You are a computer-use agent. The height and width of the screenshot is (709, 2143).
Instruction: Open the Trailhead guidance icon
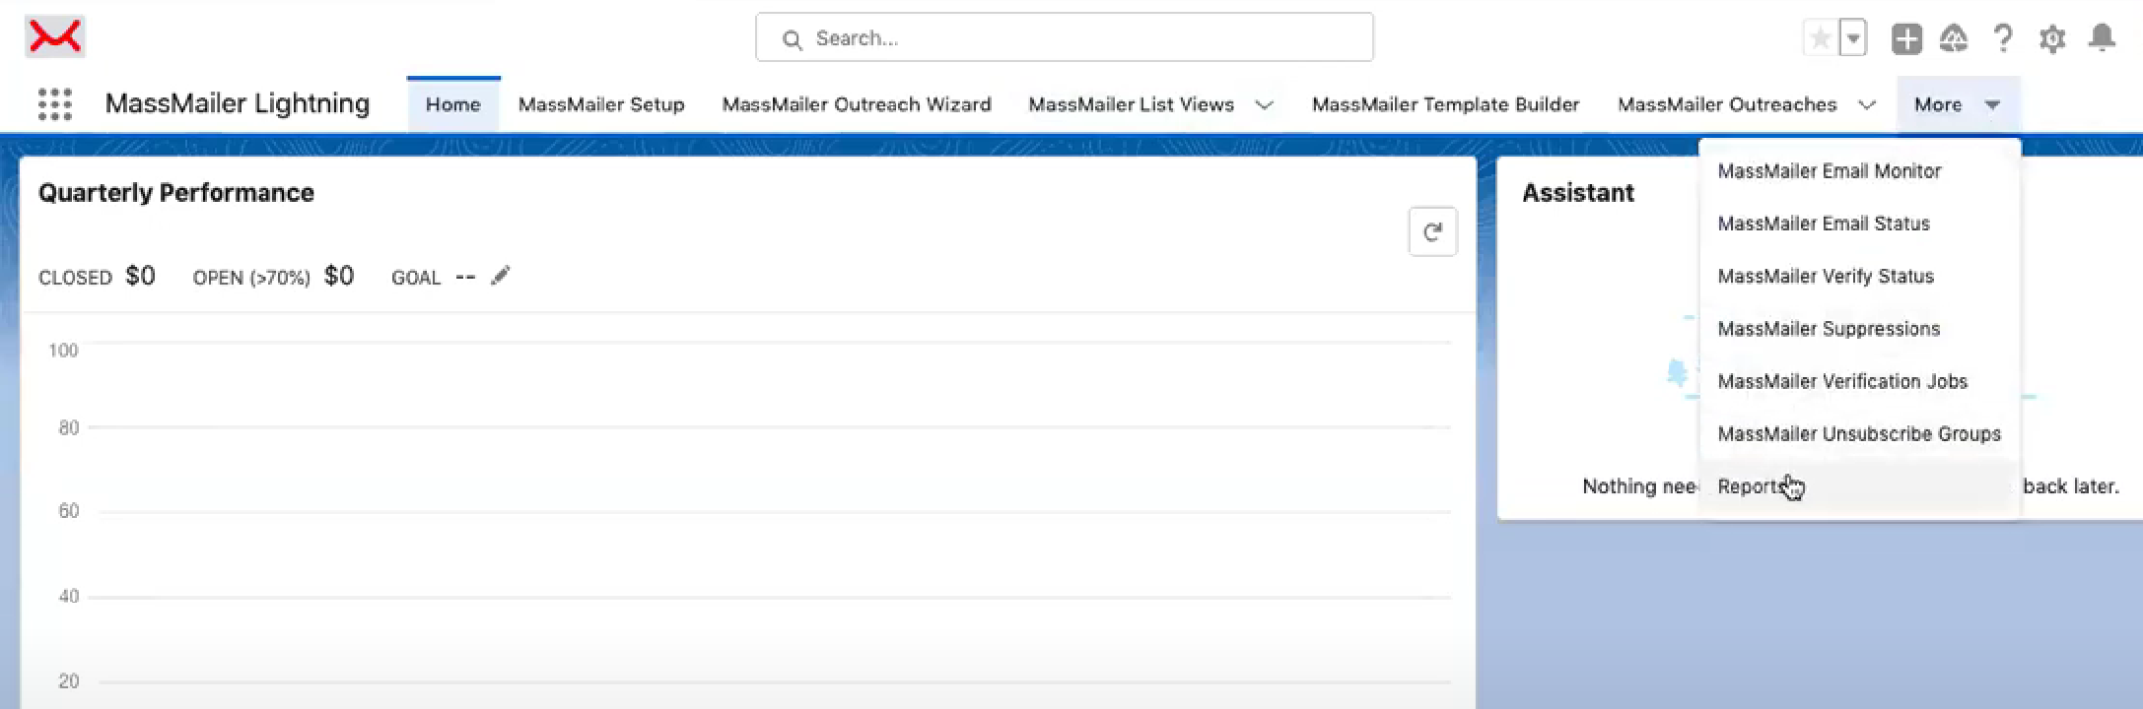[1954, 38]
